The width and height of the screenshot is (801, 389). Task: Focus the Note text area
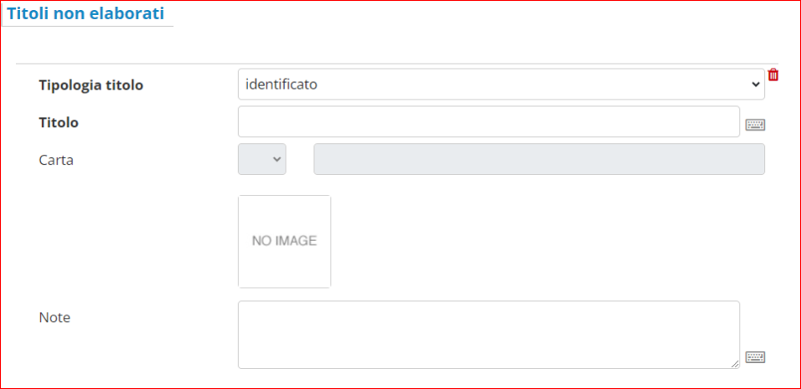click(x=488, y=335)
